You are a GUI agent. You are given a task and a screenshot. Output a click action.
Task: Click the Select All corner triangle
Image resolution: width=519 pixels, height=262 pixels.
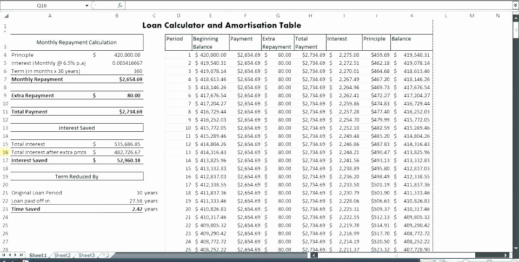coord(6,16)
